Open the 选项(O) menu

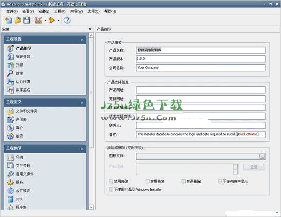coord(94,11)
